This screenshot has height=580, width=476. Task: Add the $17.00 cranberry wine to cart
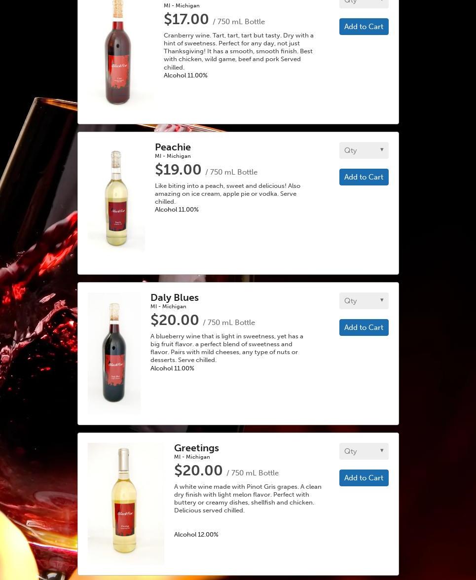coord(364,27)
